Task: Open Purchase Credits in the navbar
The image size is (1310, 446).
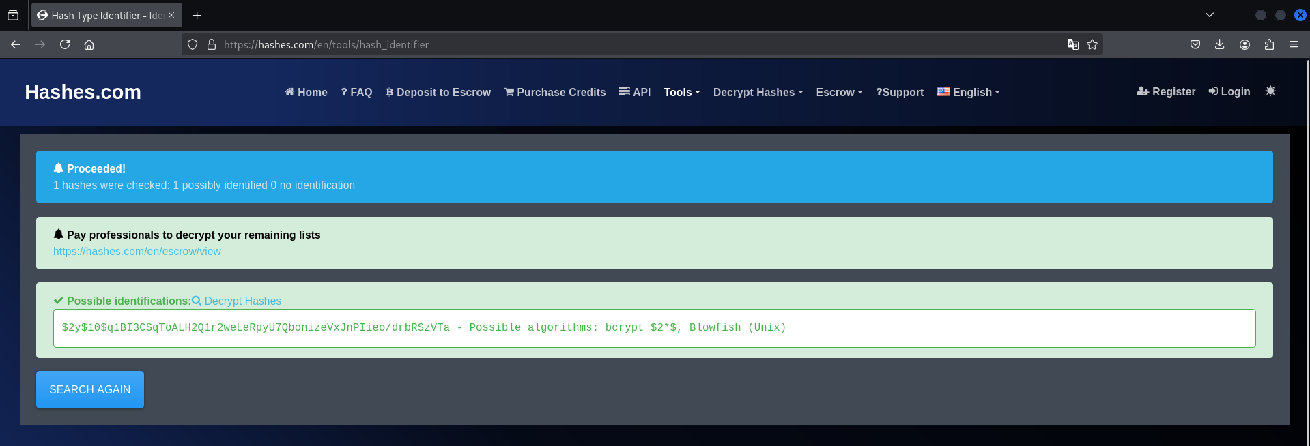Action: (554, 92)
